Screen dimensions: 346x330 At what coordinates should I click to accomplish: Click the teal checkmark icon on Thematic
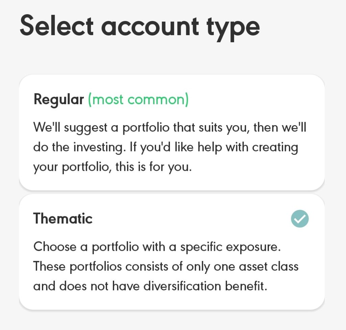coord(300,218)
